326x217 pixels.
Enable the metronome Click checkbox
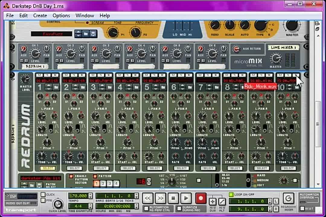[x=43, y=195]
